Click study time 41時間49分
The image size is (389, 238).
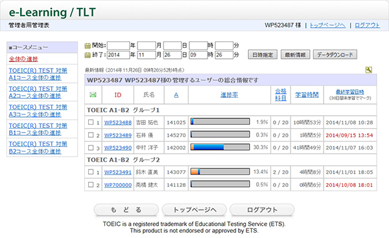point(307,147)
